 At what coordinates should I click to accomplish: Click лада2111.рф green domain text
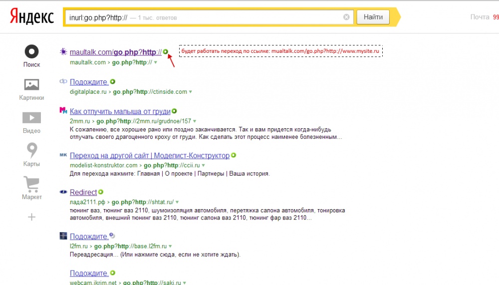[x=87, y=202]
